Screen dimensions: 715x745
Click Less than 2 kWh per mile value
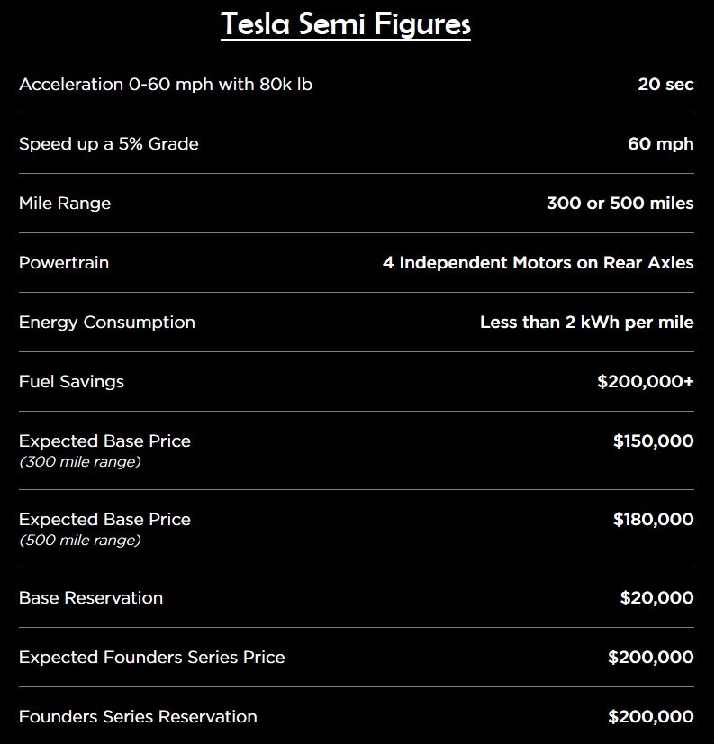[587, 323]
